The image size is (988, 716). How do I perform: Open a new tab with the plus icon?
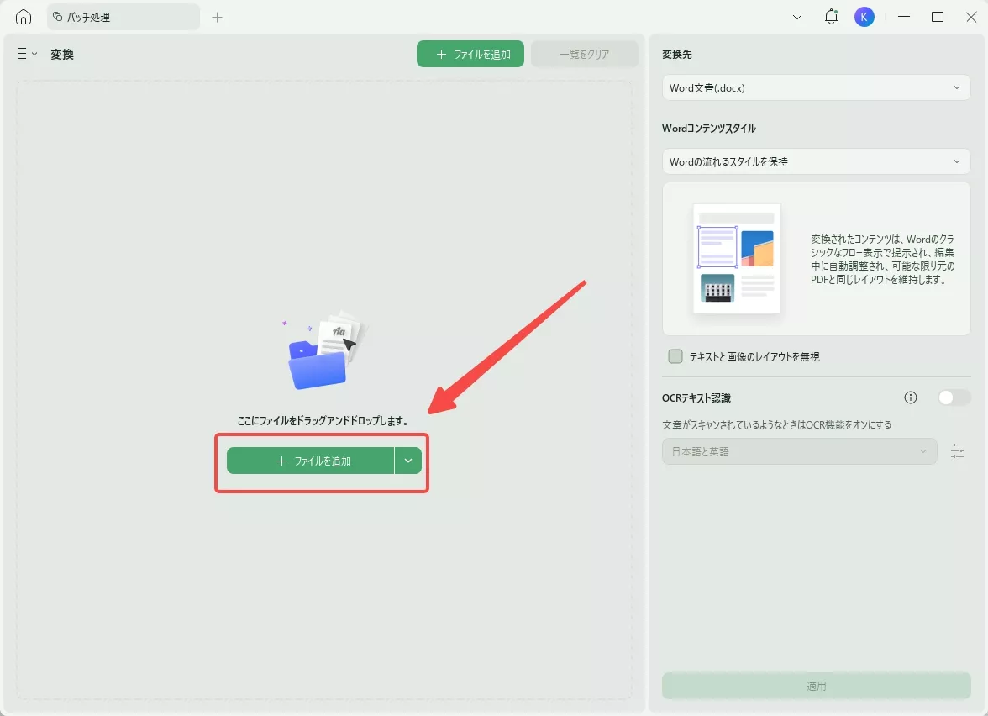click(217, 16)
